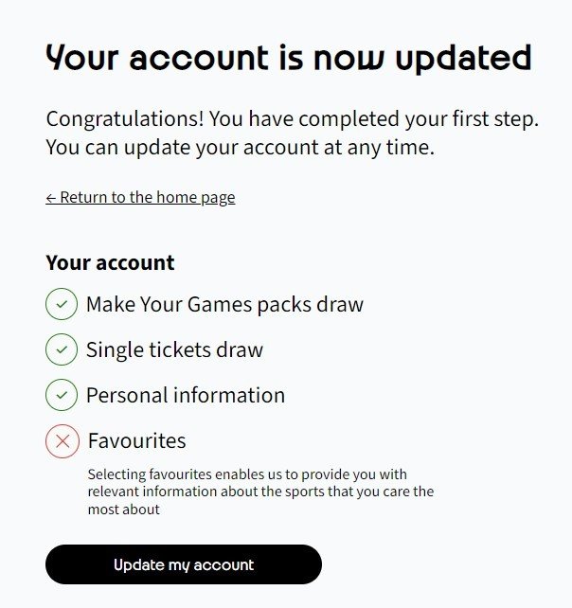Viewport: 572px width, 608px height.
Task: Click the red cross icon beside Favourites
Action: [x=63, y=440]
